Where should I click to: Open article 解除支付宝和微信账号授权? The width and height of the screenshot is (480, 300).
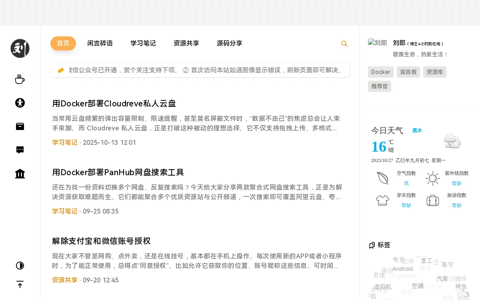pos(101,241)
